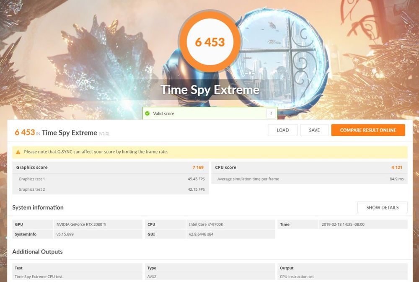The height and width of the screenshot is (282, 419).
Task: Open COMPARE RESULT ONLINE
Action: pos(368,130)
